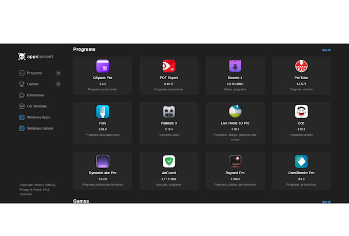Click the Games section heading
The width and height of the screenshot is (349, 236).
coord(81,201)
